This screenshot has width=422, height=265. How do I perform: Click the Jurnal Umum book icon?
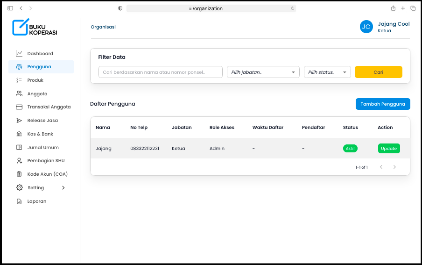[19, 147]
